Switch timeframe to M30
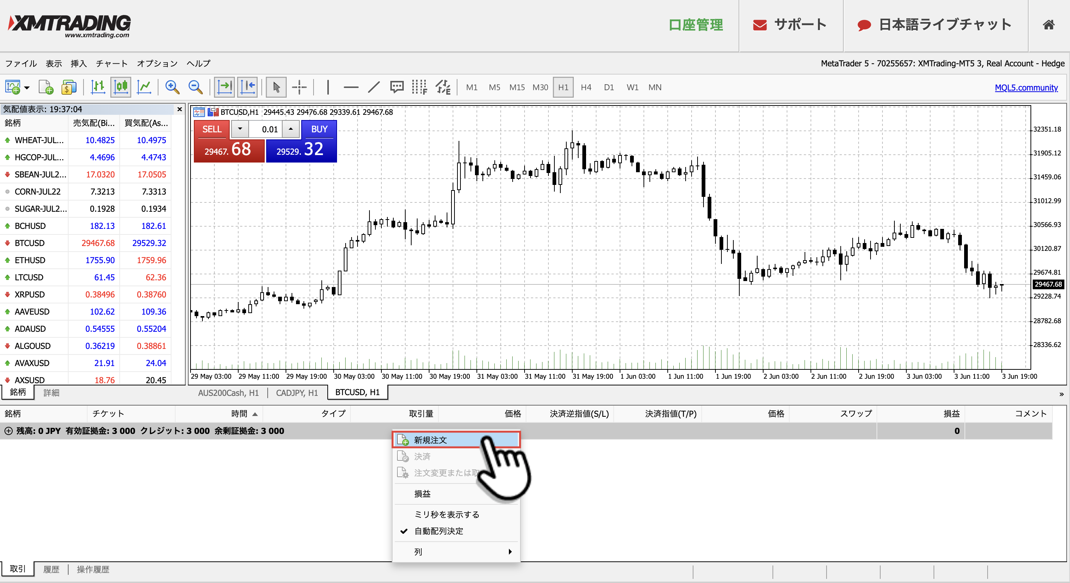1070x583 pixels. [540, 88]
